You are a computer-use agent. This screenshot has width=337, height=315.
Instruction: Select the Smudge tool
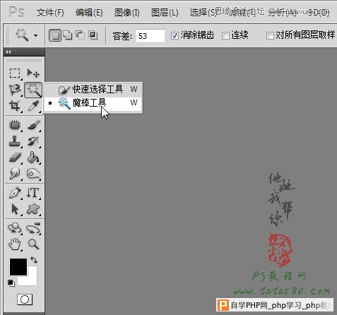coord(15,174)
